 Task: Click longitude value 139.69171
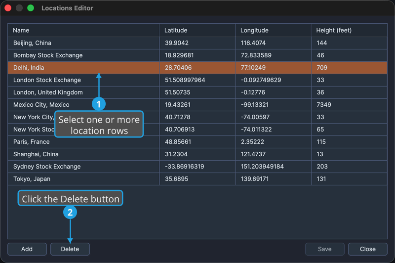(255, 179)
